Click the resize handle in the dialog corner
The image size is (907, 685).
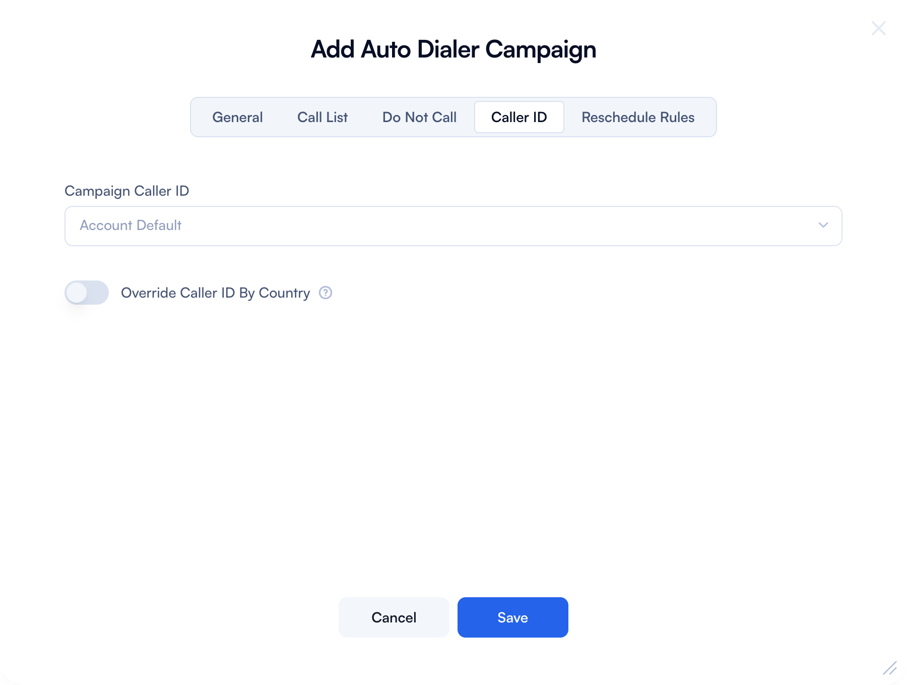click(890, 668)
